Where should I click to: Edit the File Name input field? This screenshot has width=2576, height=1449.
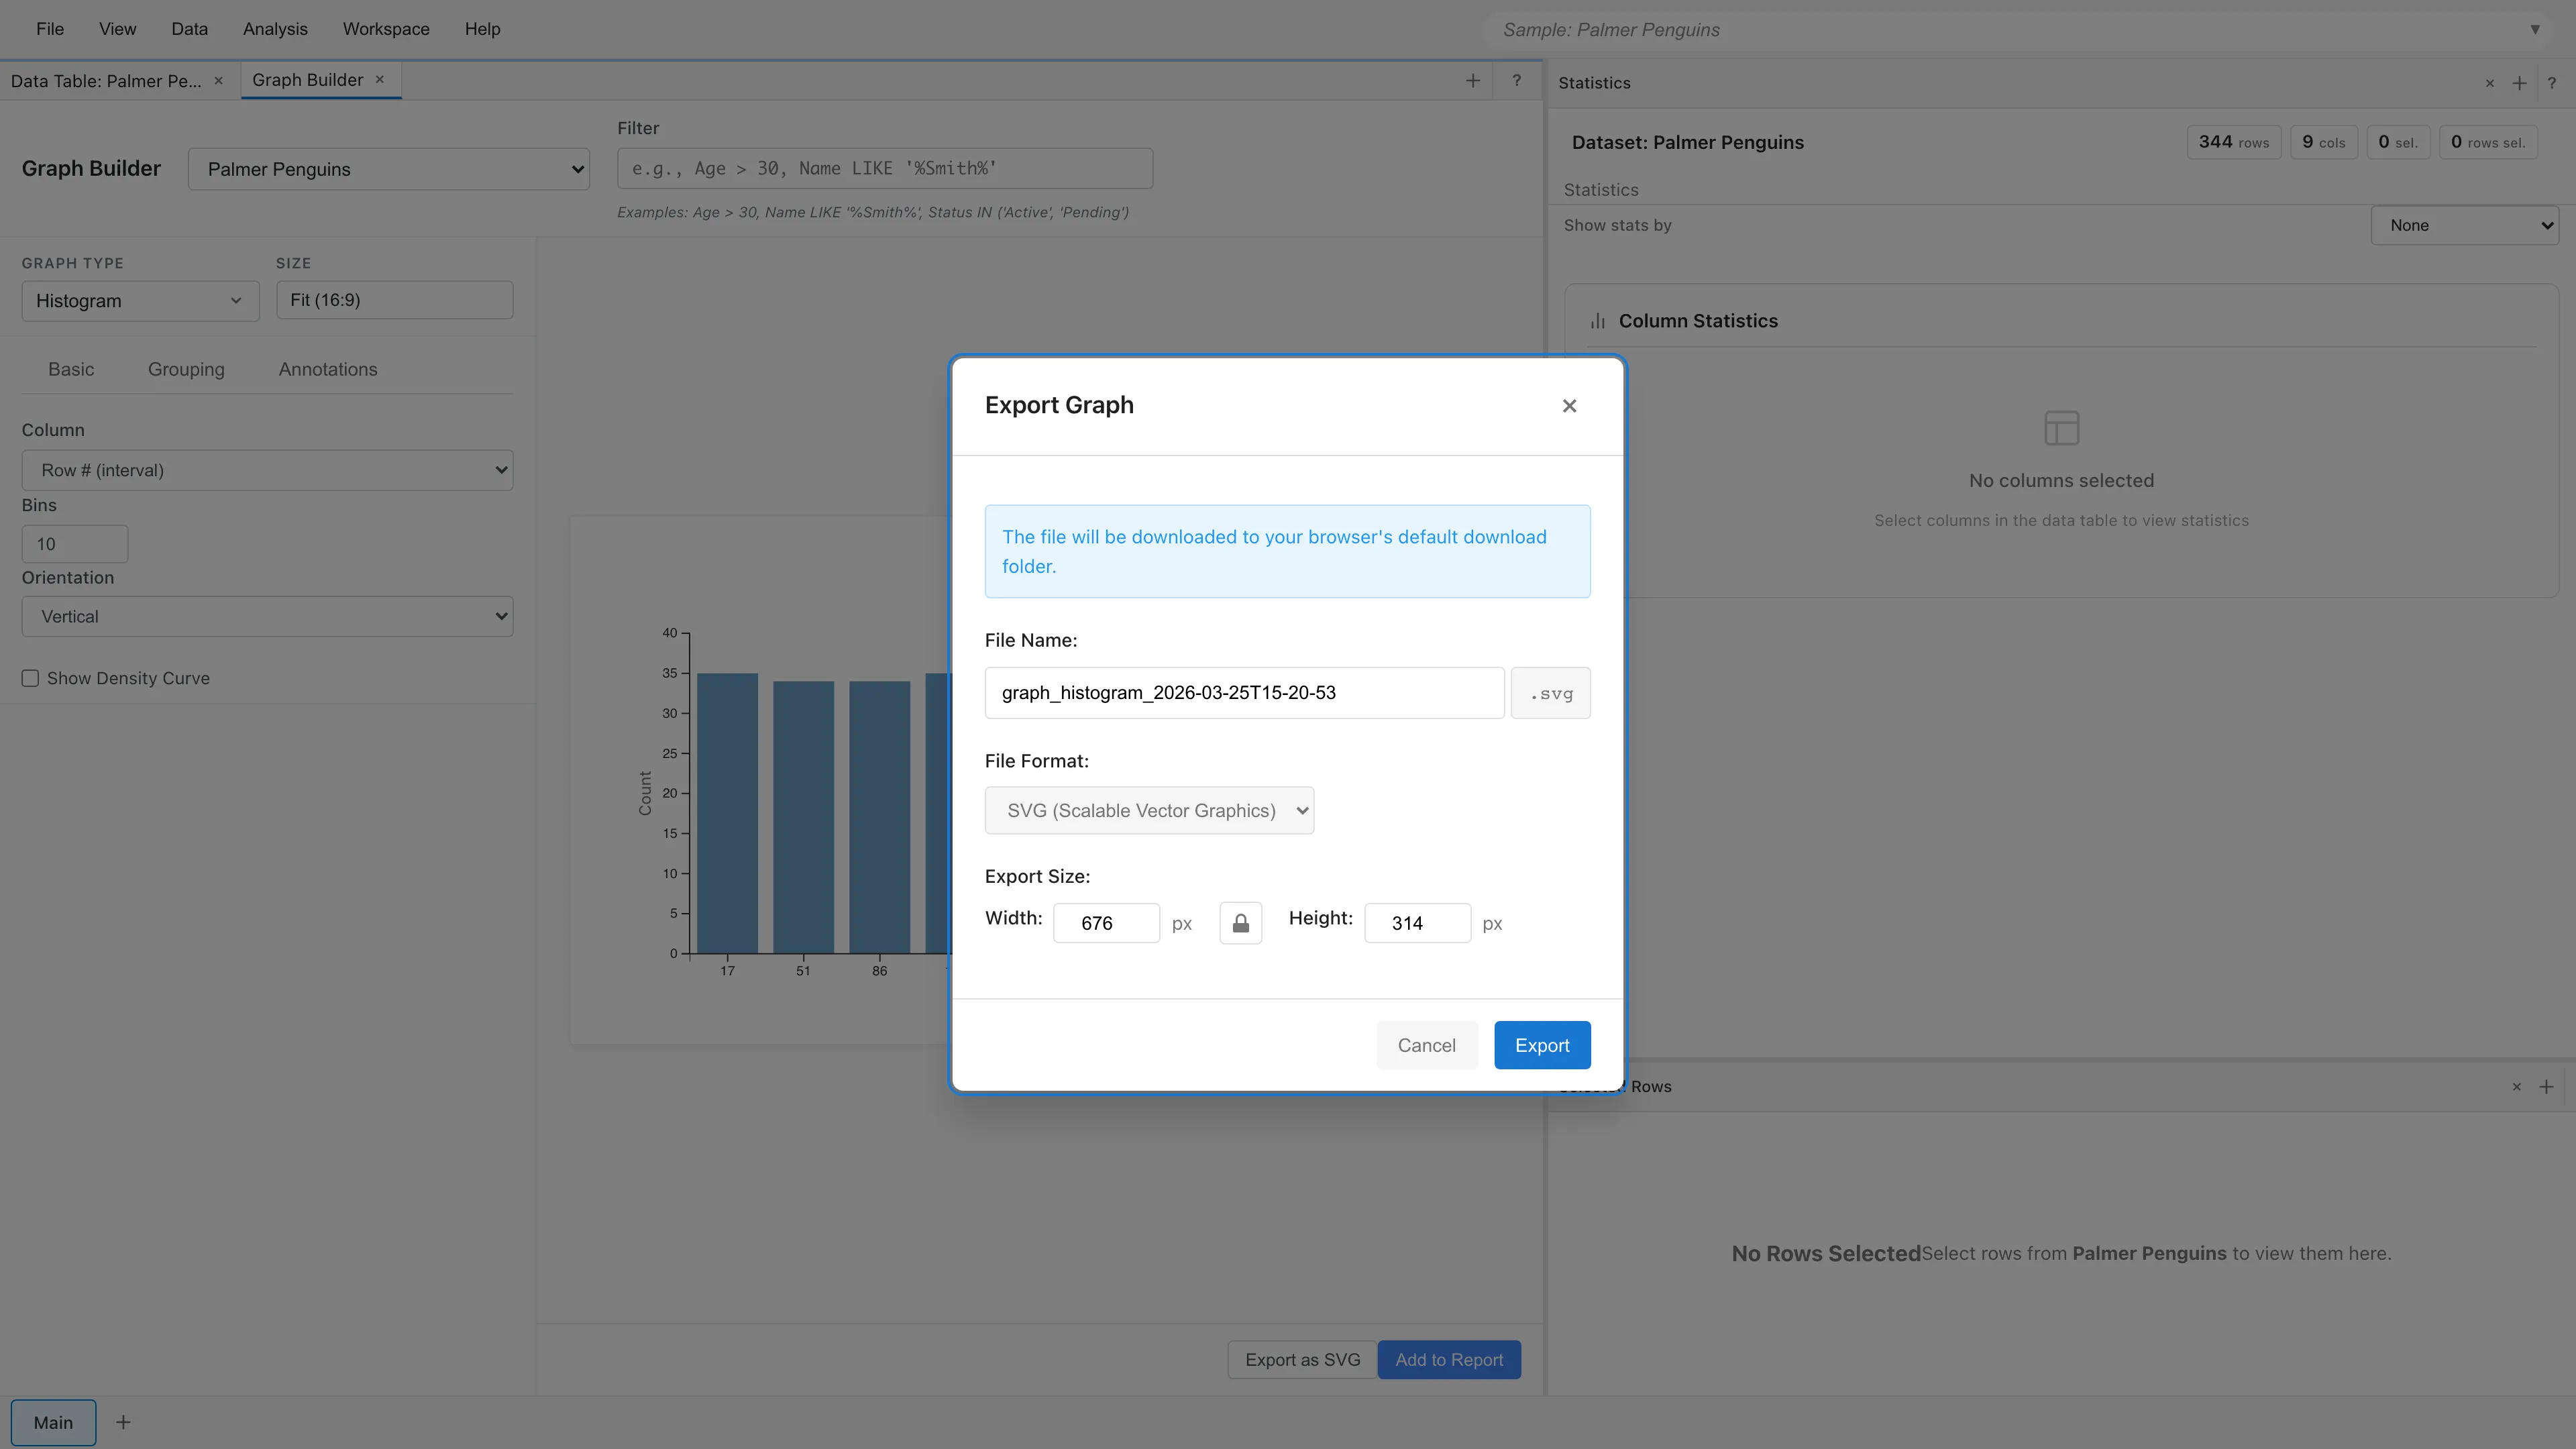pos(1244,693)
